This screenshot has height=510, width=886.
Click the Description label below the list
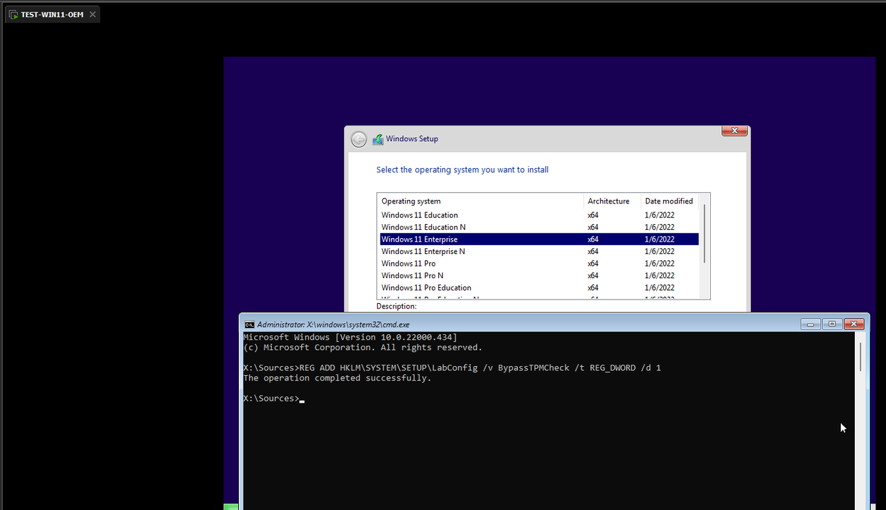(x=397, y=306)
